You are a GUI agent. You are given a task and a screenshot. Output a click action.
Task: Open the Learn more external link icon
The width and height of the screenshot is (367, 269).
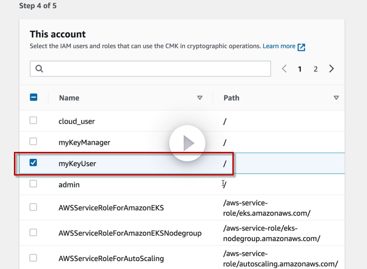(x=301, y=47)
